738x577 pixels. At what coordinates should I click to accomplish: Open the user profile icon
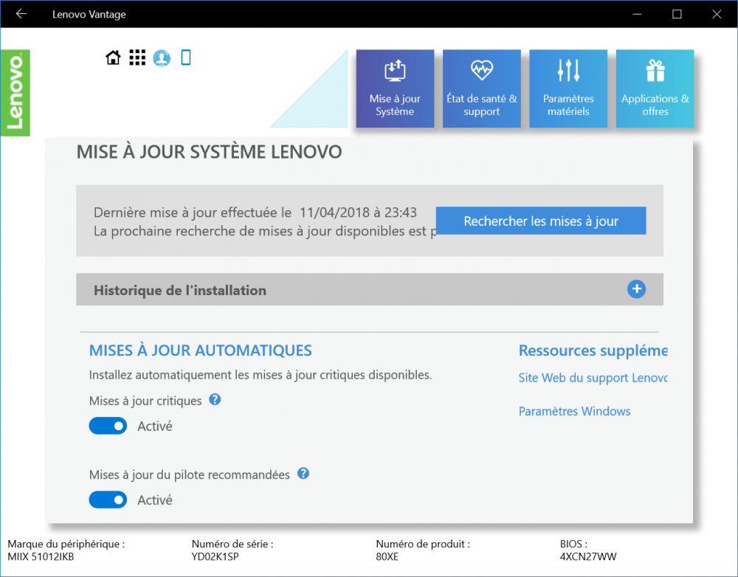(162, 58)
